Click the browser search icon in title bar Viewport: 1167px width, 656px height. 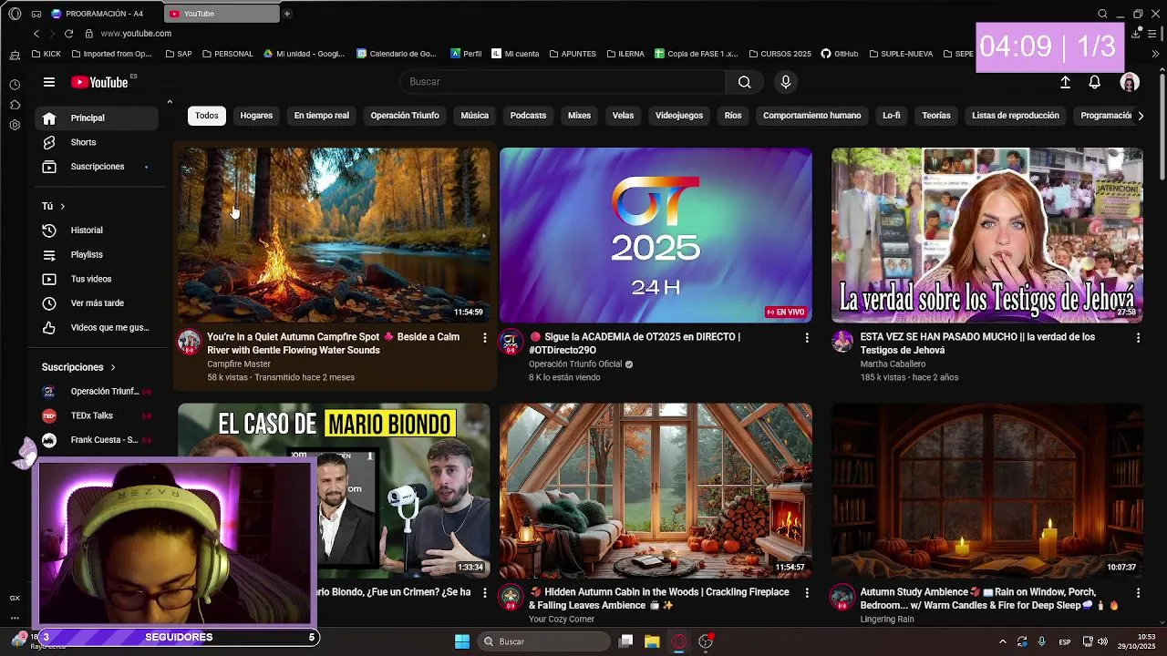click(1102, 14)
